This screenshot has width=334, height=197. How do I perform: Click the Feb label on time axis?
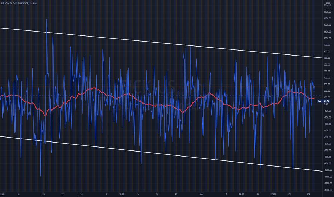(x=81, y=194)
